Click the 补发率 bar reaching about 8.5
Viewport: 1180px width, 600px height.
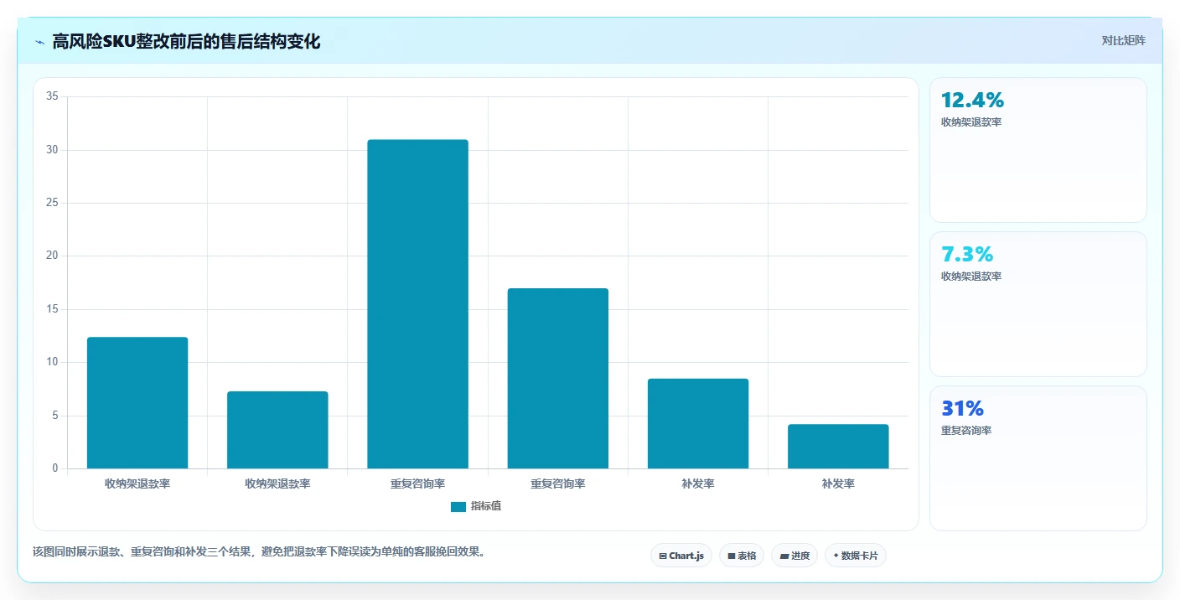click(x=698, y=424)
